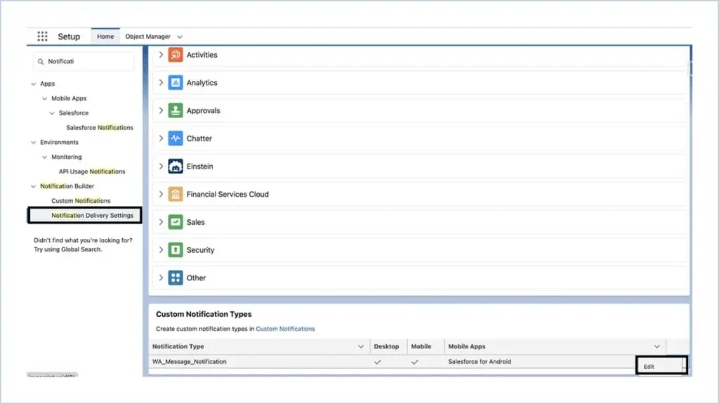
Task: Click the Chatter pulse icon
Action: pos(175,138)
